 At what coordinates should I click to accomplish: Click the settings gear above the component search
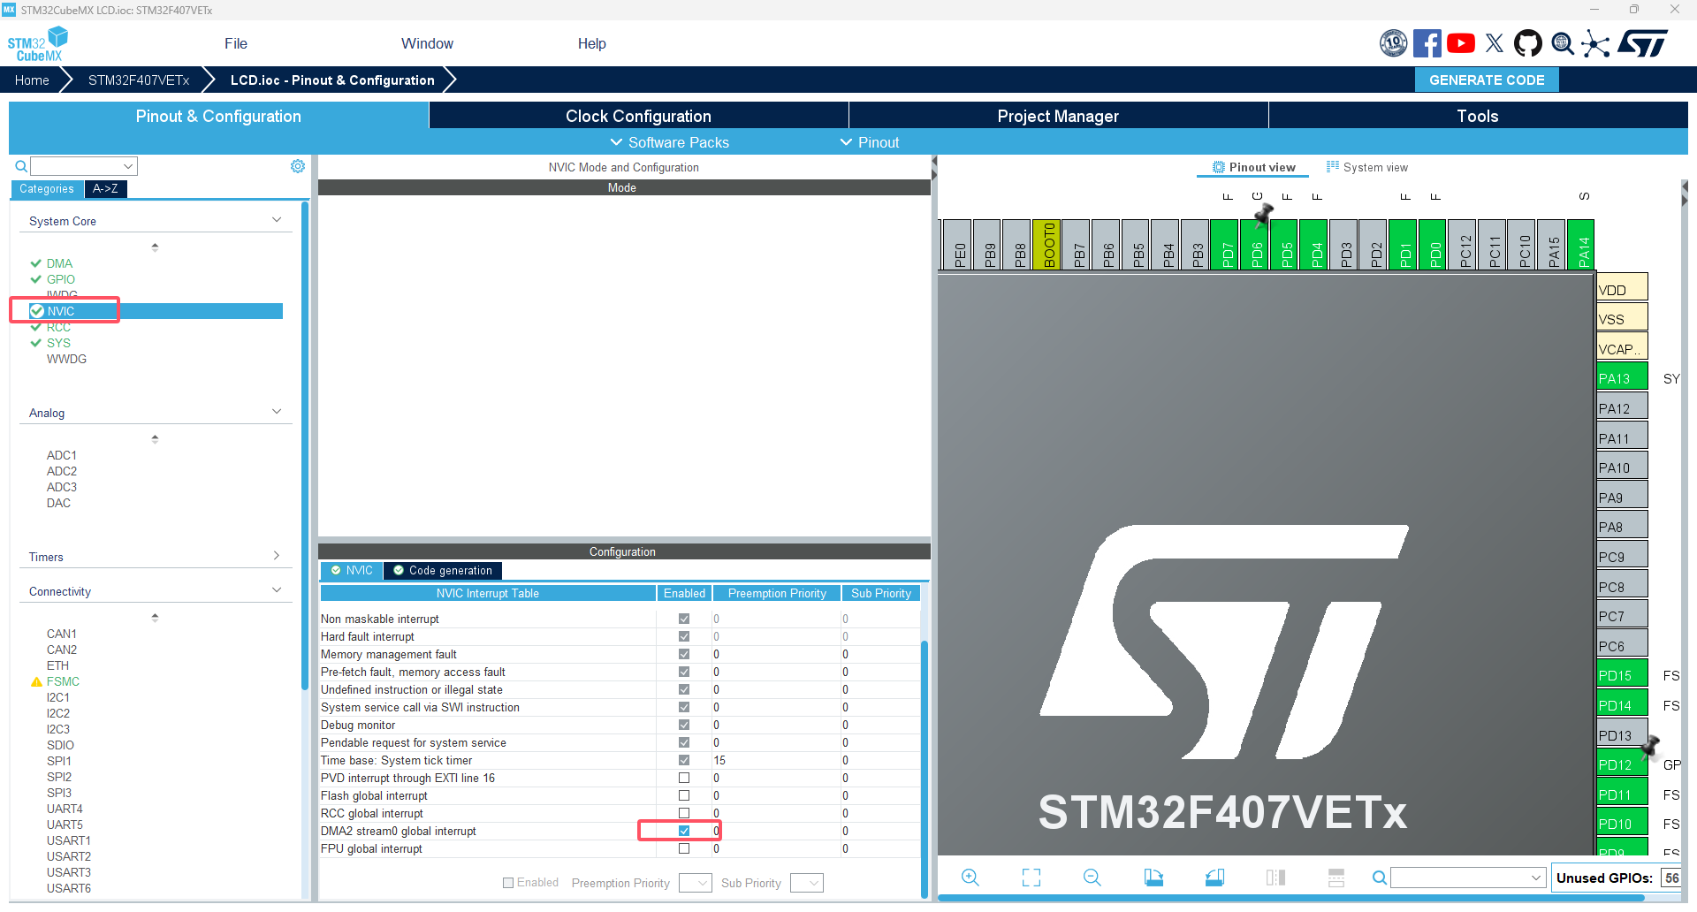298,165
